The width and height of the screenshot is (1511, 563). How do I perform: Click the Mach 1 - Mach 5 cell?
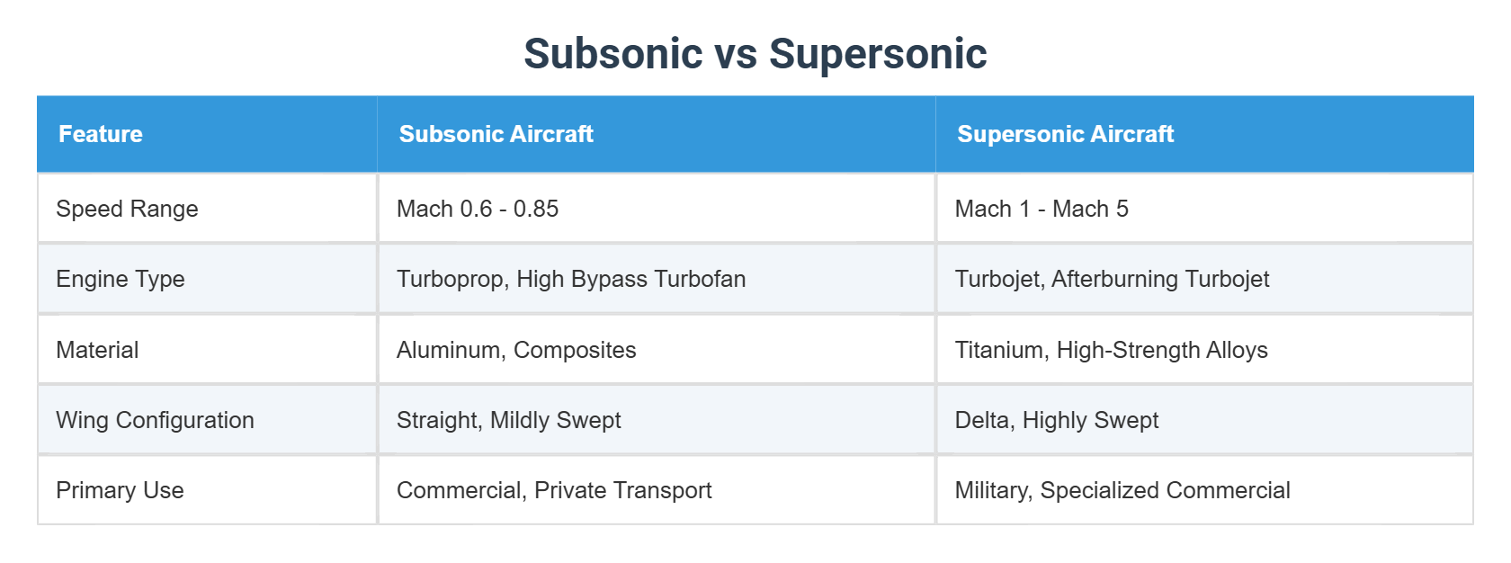coord(1042,209)
